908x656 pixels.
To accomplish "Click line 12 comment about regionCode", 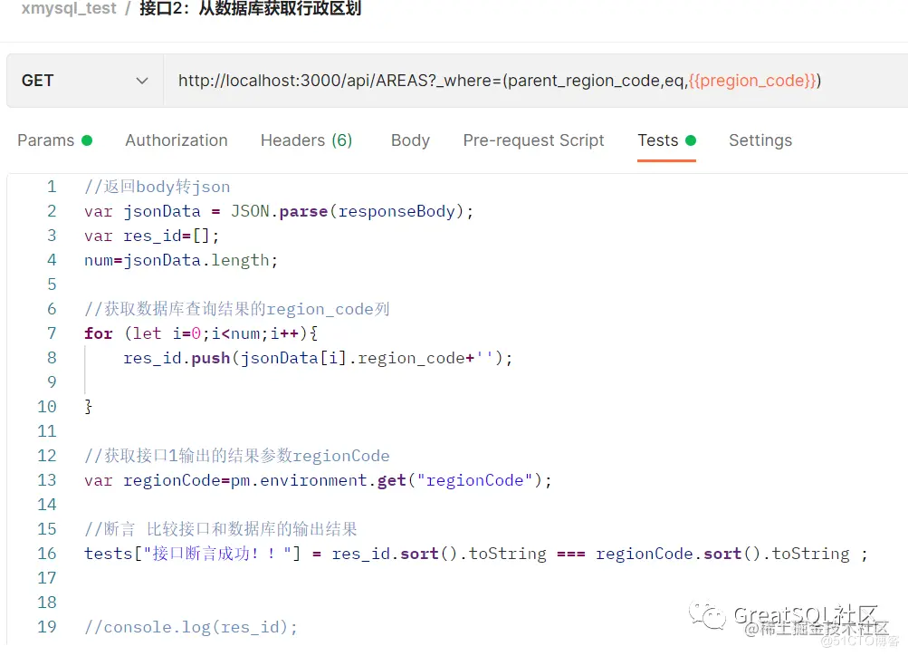I will [237, 456].
